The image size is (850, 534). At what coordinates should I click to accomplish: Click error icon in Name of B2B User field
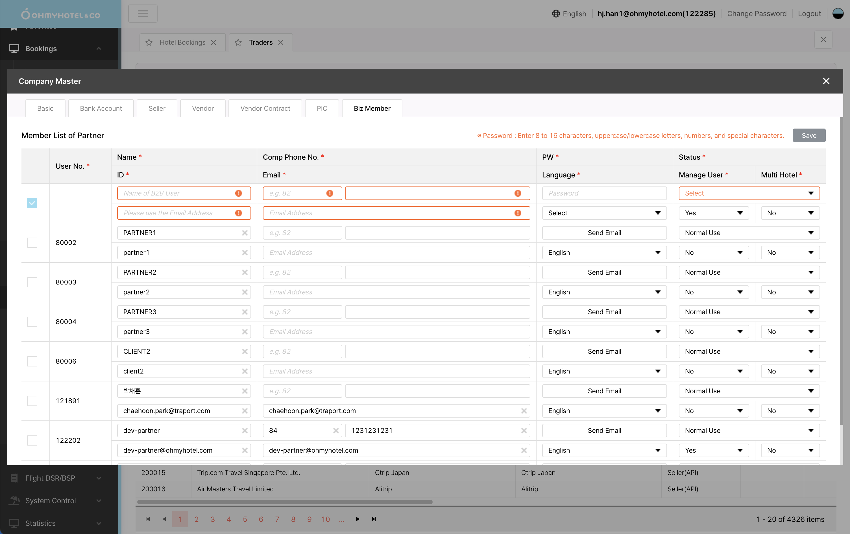coord(239,193)
